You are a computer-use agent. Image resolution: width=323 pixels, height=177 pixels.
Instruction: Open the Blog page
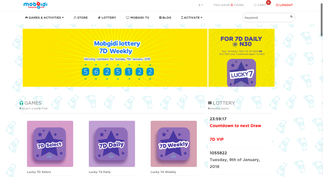click(x=165, y=18)
